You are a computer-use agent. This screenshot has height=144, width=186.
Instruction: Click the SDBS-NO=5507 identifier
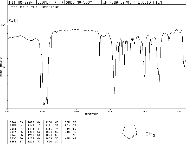click(x=79, y=2)
